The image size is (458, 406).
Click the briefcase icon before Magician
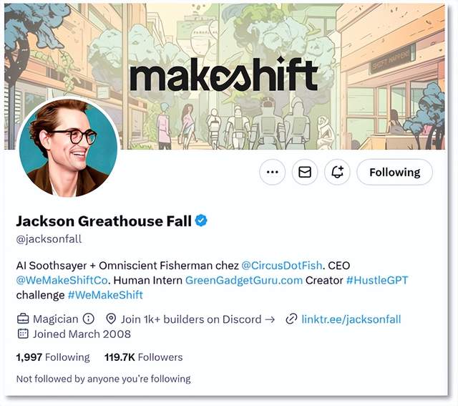point(22,319)
